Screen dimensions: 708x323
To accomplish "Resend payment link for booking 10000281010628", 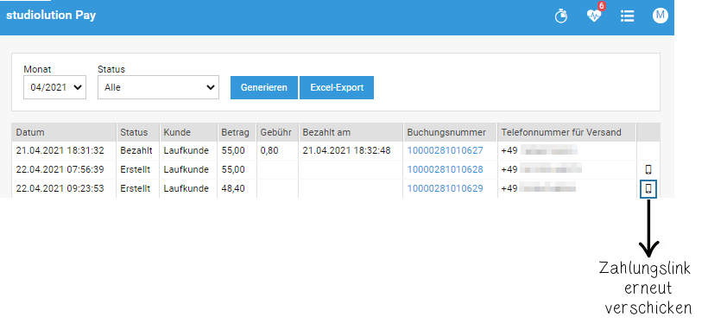I will tap(648, 170).
